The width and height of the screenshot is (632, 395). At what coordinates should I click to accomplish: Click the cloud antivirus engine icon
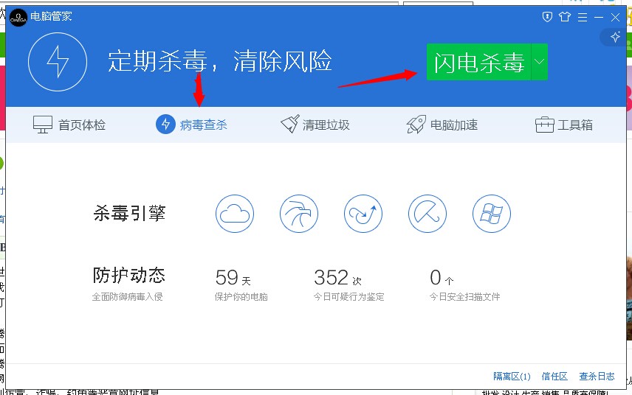(235, 214)
